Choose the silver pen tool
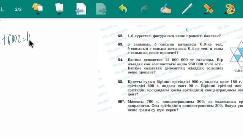 click(x=187, y=9)
